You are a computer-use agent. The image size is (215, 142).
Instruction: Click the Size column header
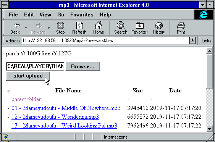(137, 90)
